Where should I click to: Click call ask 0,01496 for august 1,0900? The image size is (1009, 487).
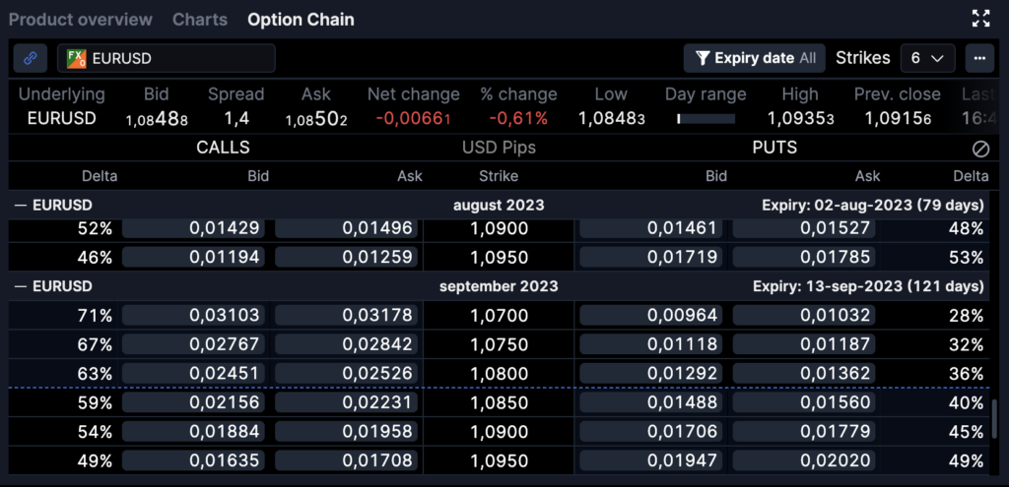click(347, 228)
